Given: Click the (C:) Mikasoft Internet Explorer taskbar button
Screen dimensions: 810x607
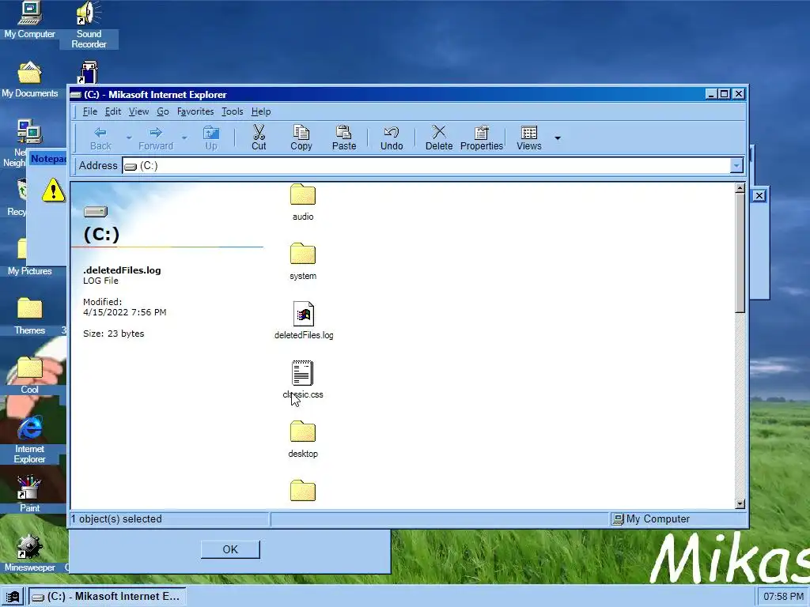Looking at the screenshot, I should pyautogui.click(x=107, y=597).
